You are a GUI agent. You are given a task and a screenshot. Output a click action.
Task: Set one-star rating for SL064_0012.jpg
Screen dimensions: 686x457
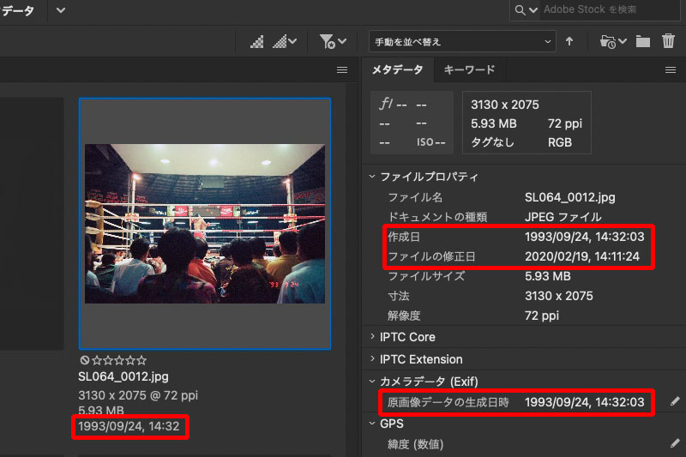click(97, 360)
